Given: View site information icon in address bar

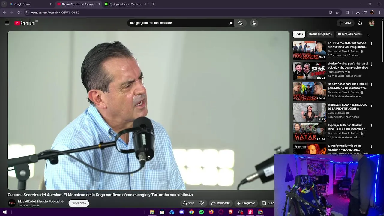Looking at the screenshot, I should click(x=27, y=13).
